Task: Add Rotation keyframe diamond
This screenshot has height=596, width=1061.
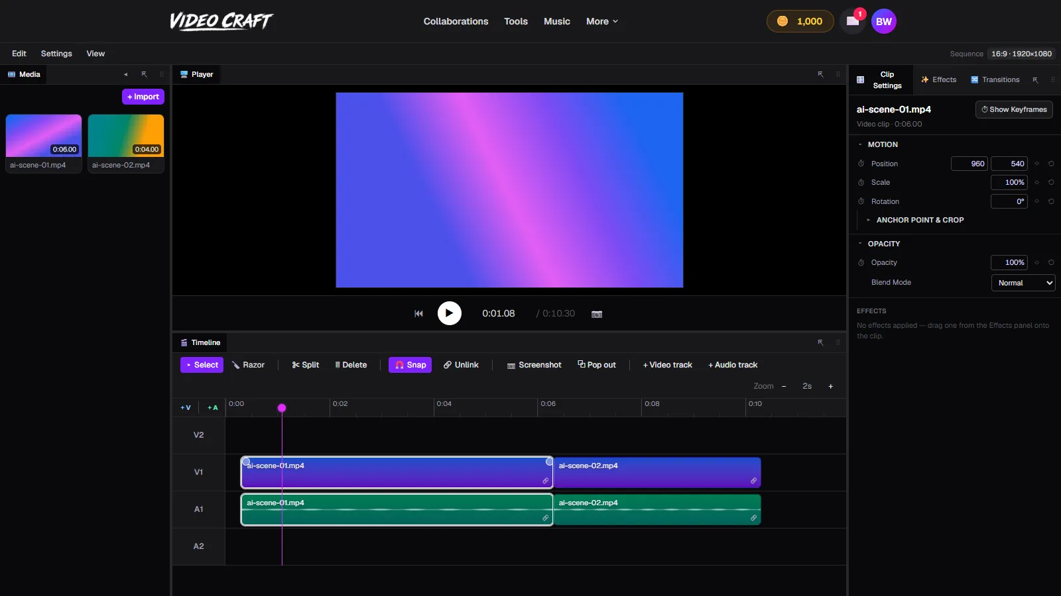Action: pos(1036,201)
